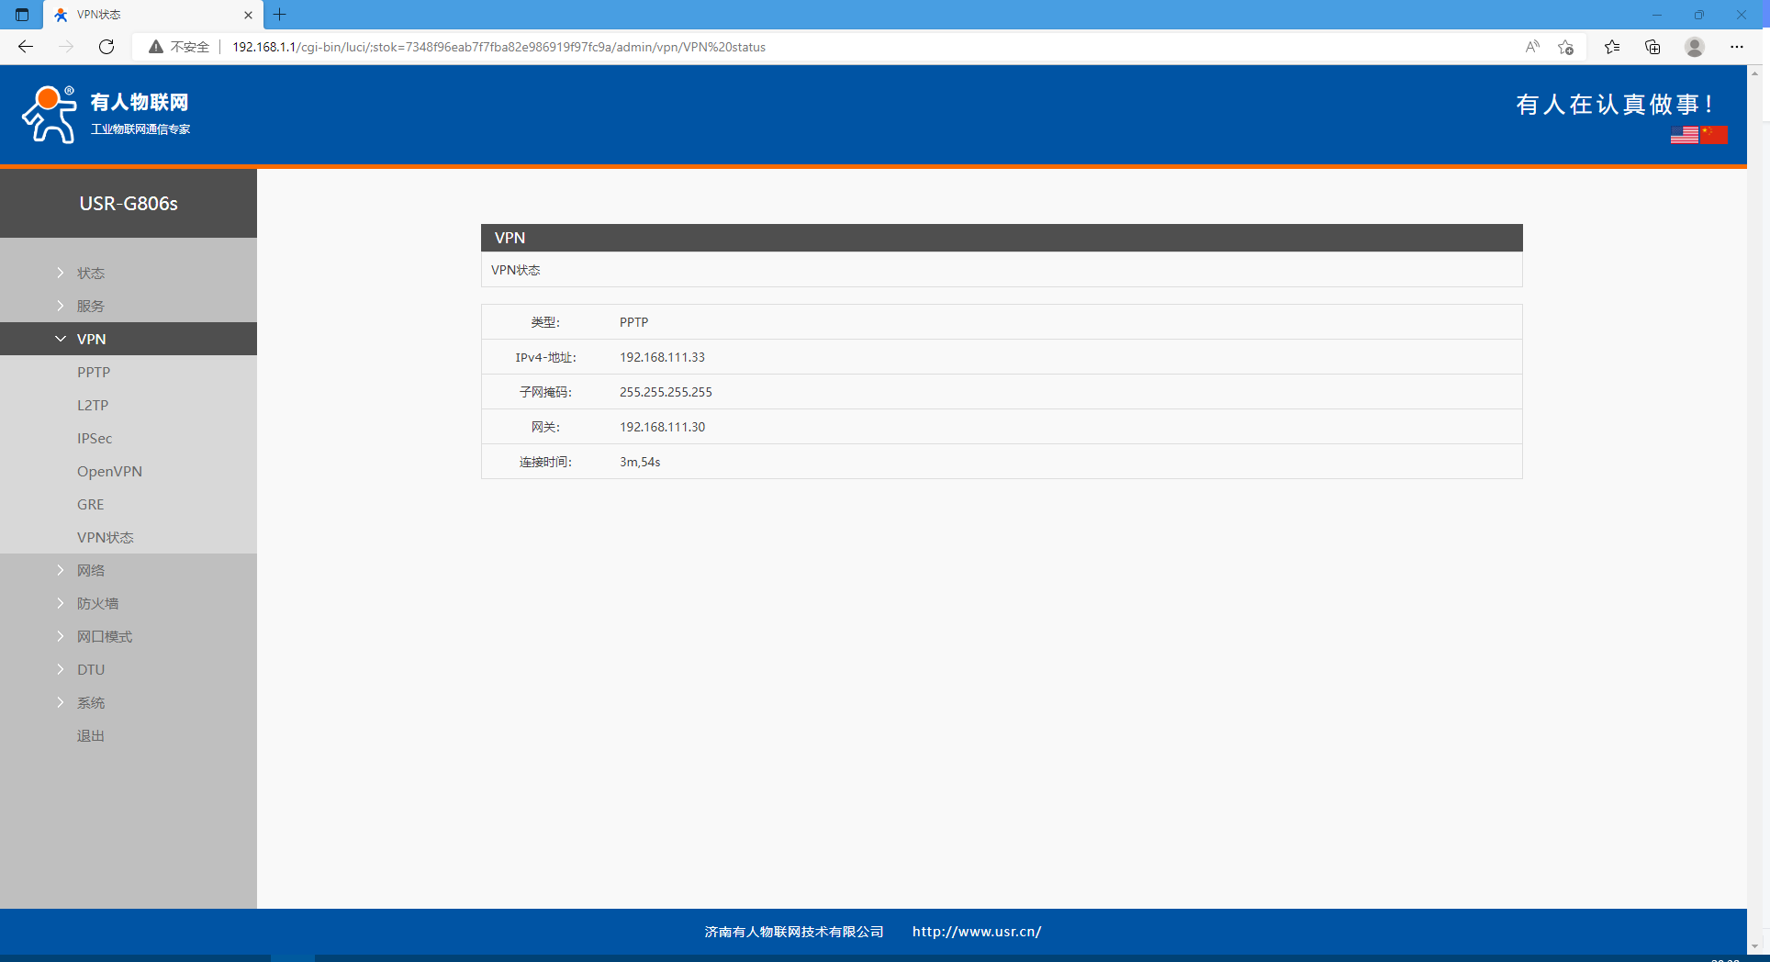Viewport: 1770px width, 962px height.
Task: Click the browser back arrow
Action: (x=26, y=47)
